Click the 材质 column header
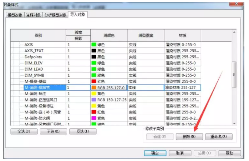 click(182, 35)
